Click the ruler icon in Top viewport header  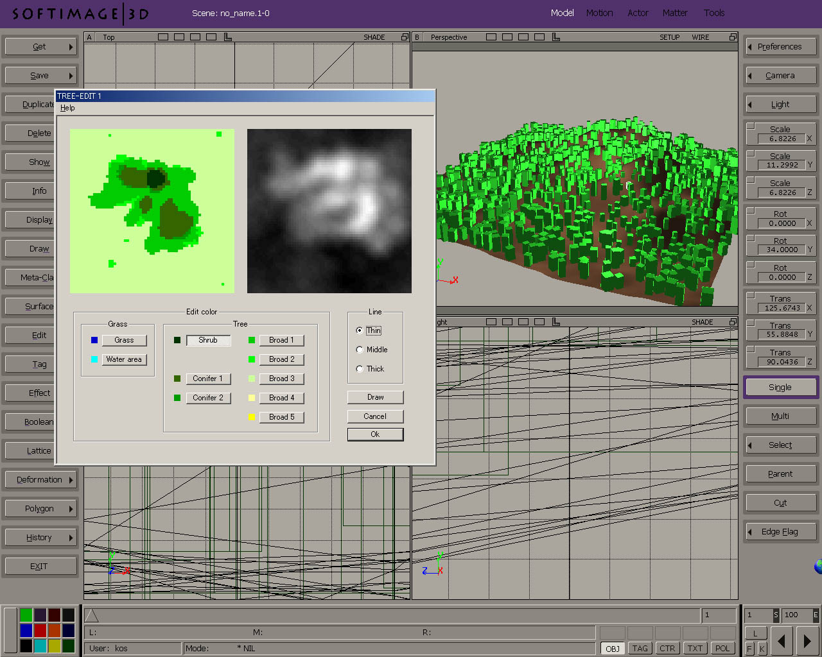coord(227,37)
